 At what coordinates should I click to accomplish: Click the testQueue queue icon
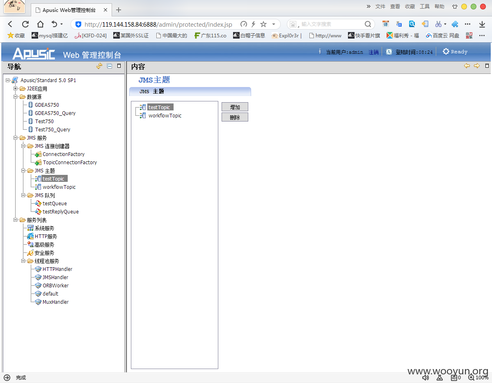point(38,204)
